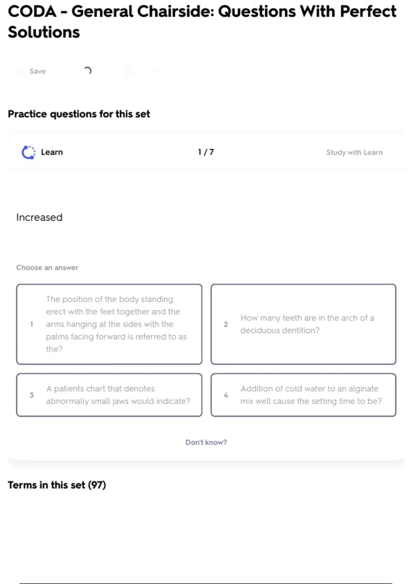This screenshot has height=584, width=412.
Task: Pick answer 3 about abnormally small jaws
Action: 109,395
